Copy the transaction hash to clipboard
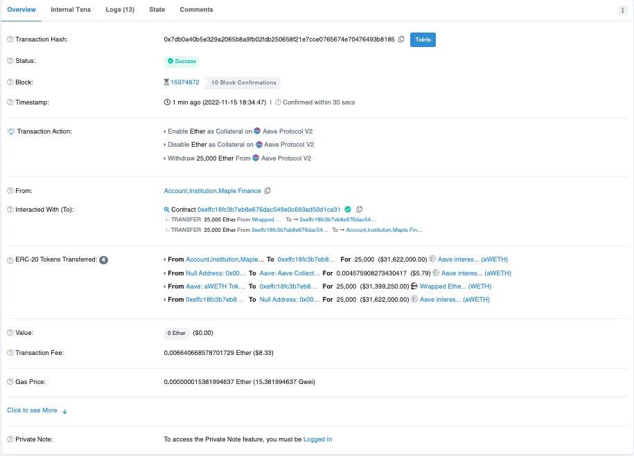The height and width of the screenshot is (456, 634). tap(401, 39)
